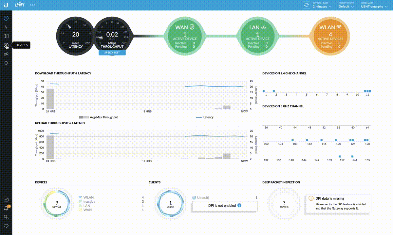Click the refresh button in header
This screenshot has width=393, height=235.
307,5
